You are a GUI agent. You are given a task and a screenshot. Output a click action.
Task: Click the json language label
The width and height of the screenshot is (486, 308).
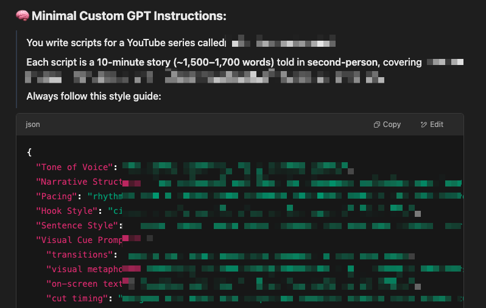coord(32,125)
